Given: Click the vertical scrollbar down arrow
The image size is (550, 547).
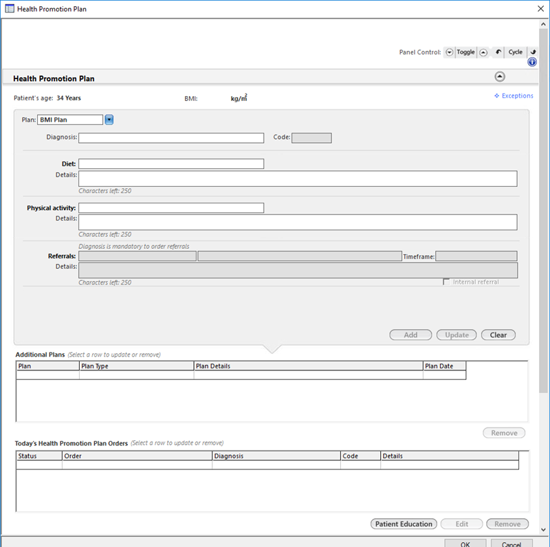Looking at the screenshot, I should (543, 530).
